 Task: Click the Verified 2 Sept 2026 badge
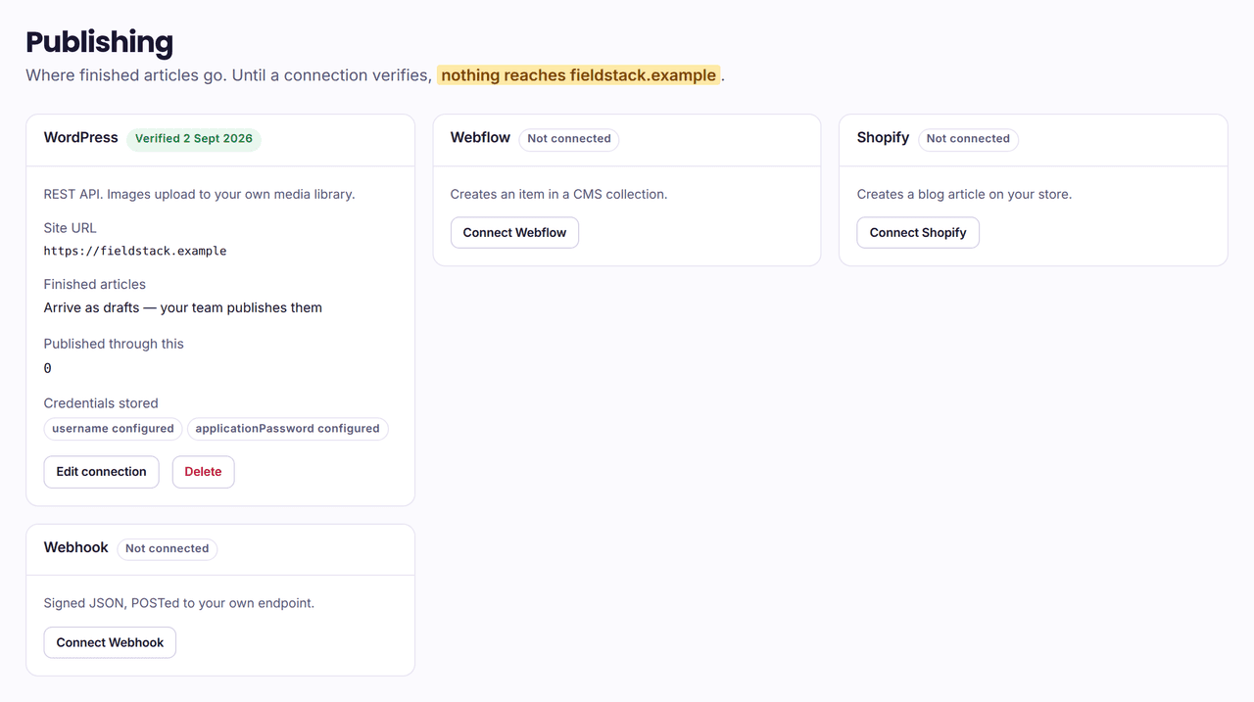194,139
